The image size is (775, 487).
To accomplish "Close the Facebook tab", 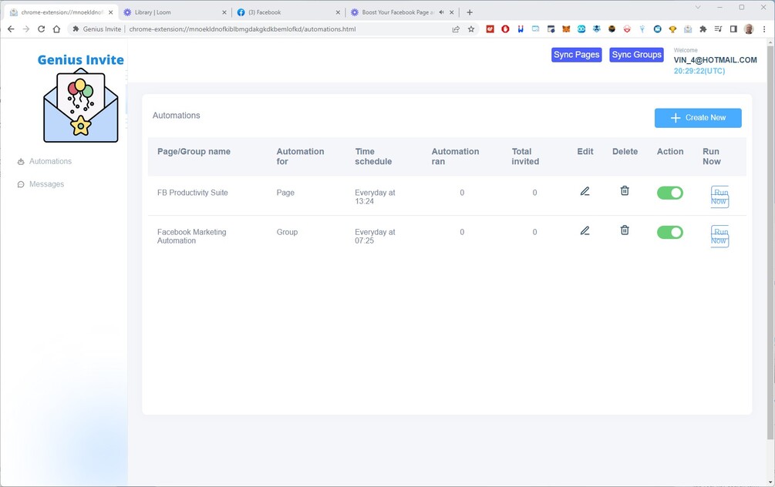I will click(338, 12).
